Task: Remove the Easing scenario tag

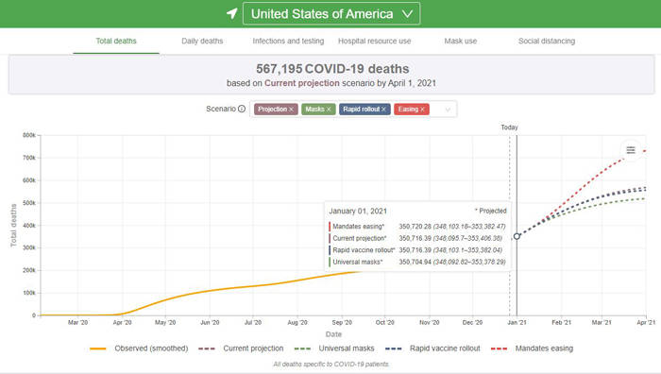Action: pyautogui.click(x=422, y=110)
